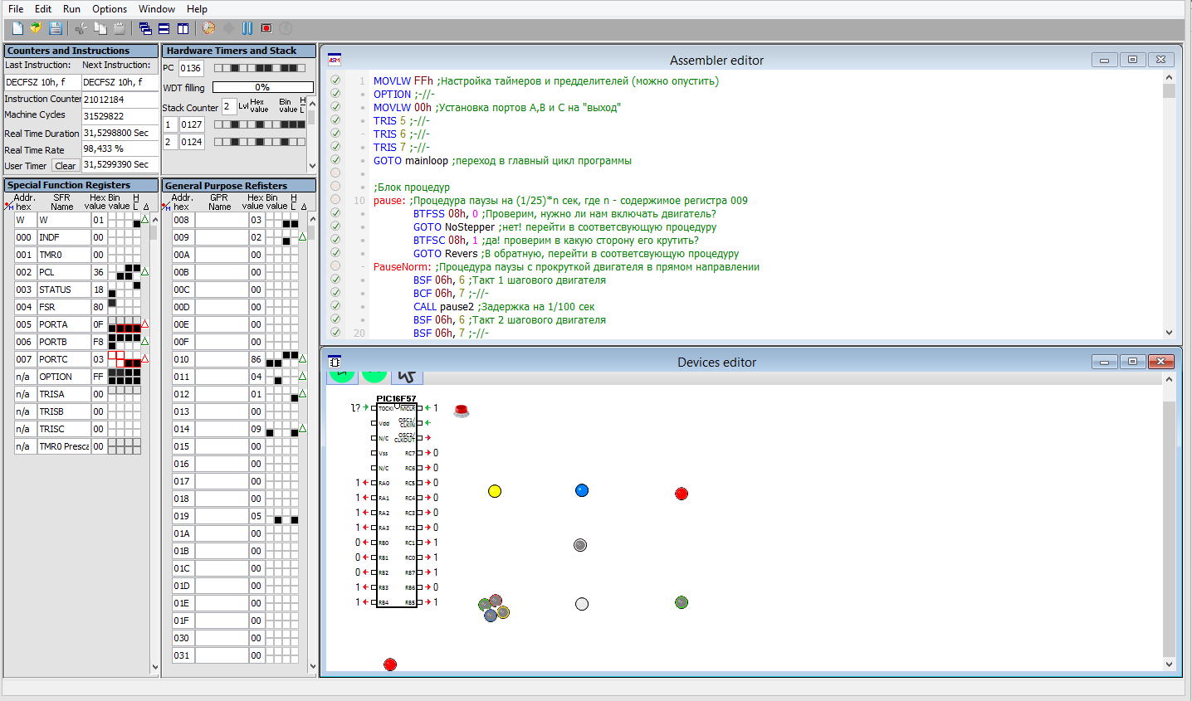Toggle breakpoint on the TRIS 5 line

pyautogui.click(x=335, y=120)
